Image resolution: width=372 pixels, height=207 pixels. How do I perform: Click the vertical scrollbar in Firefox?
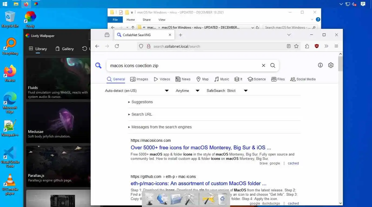340,64
